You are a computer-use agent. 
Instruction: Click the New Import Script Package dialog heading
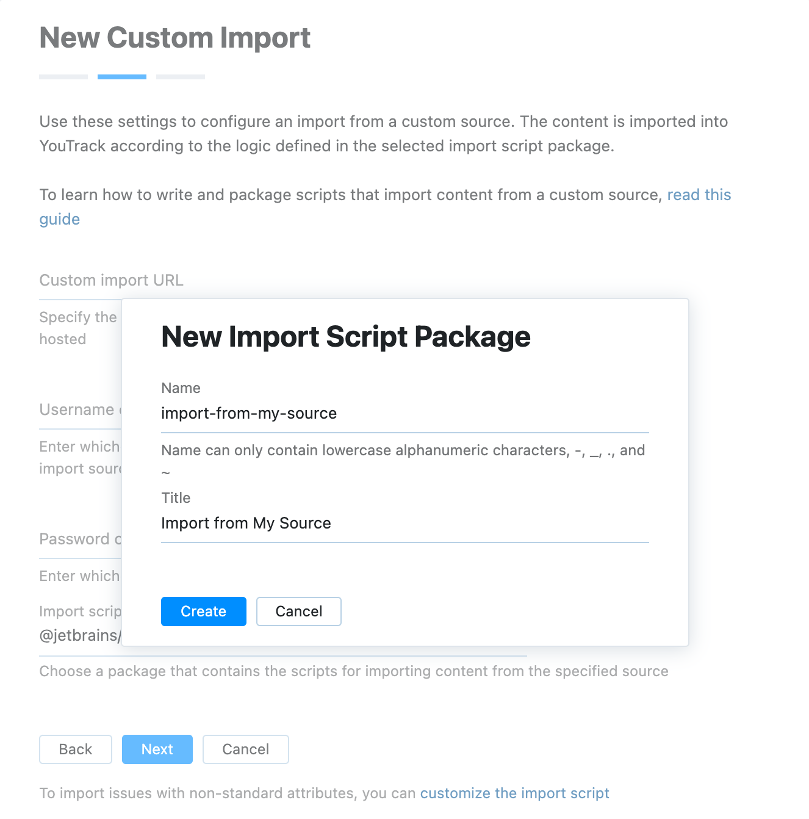click(345, 336)
